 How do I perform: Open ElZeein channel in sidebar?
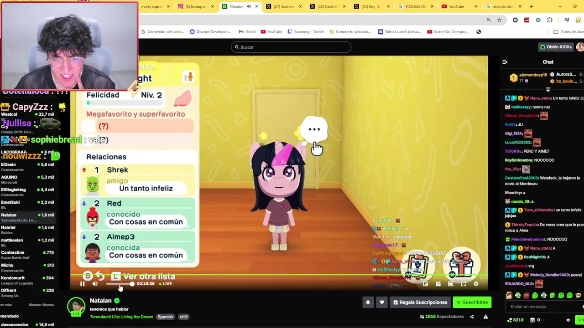[x=27, y=167]
